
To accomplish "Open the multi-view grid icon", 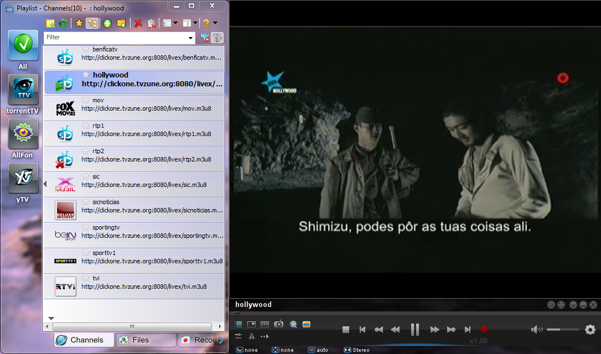I will click(265, 324).
